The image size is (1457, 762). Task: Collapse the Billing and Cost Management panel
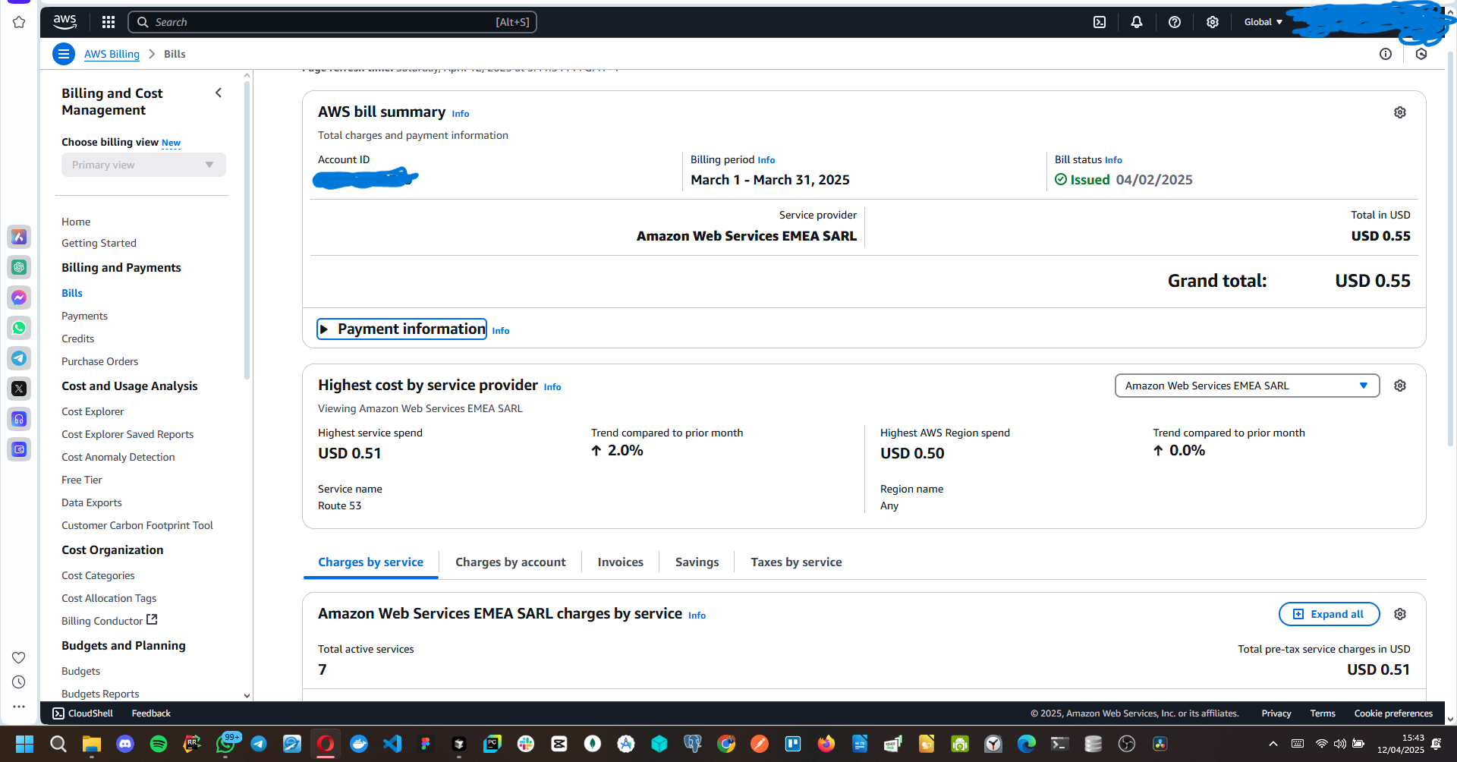tap(219, 93)
